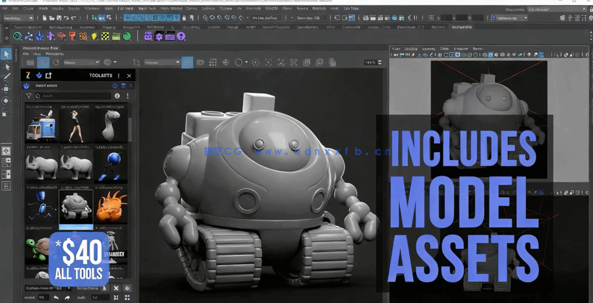Viewport: 593px width, 303px height.
Task: Open the workspace mode dropdown at top left
Action: pos(18,18)
